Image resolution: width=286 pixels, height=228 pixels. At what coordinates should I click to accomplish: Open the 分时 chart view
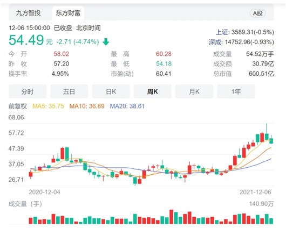28,91
